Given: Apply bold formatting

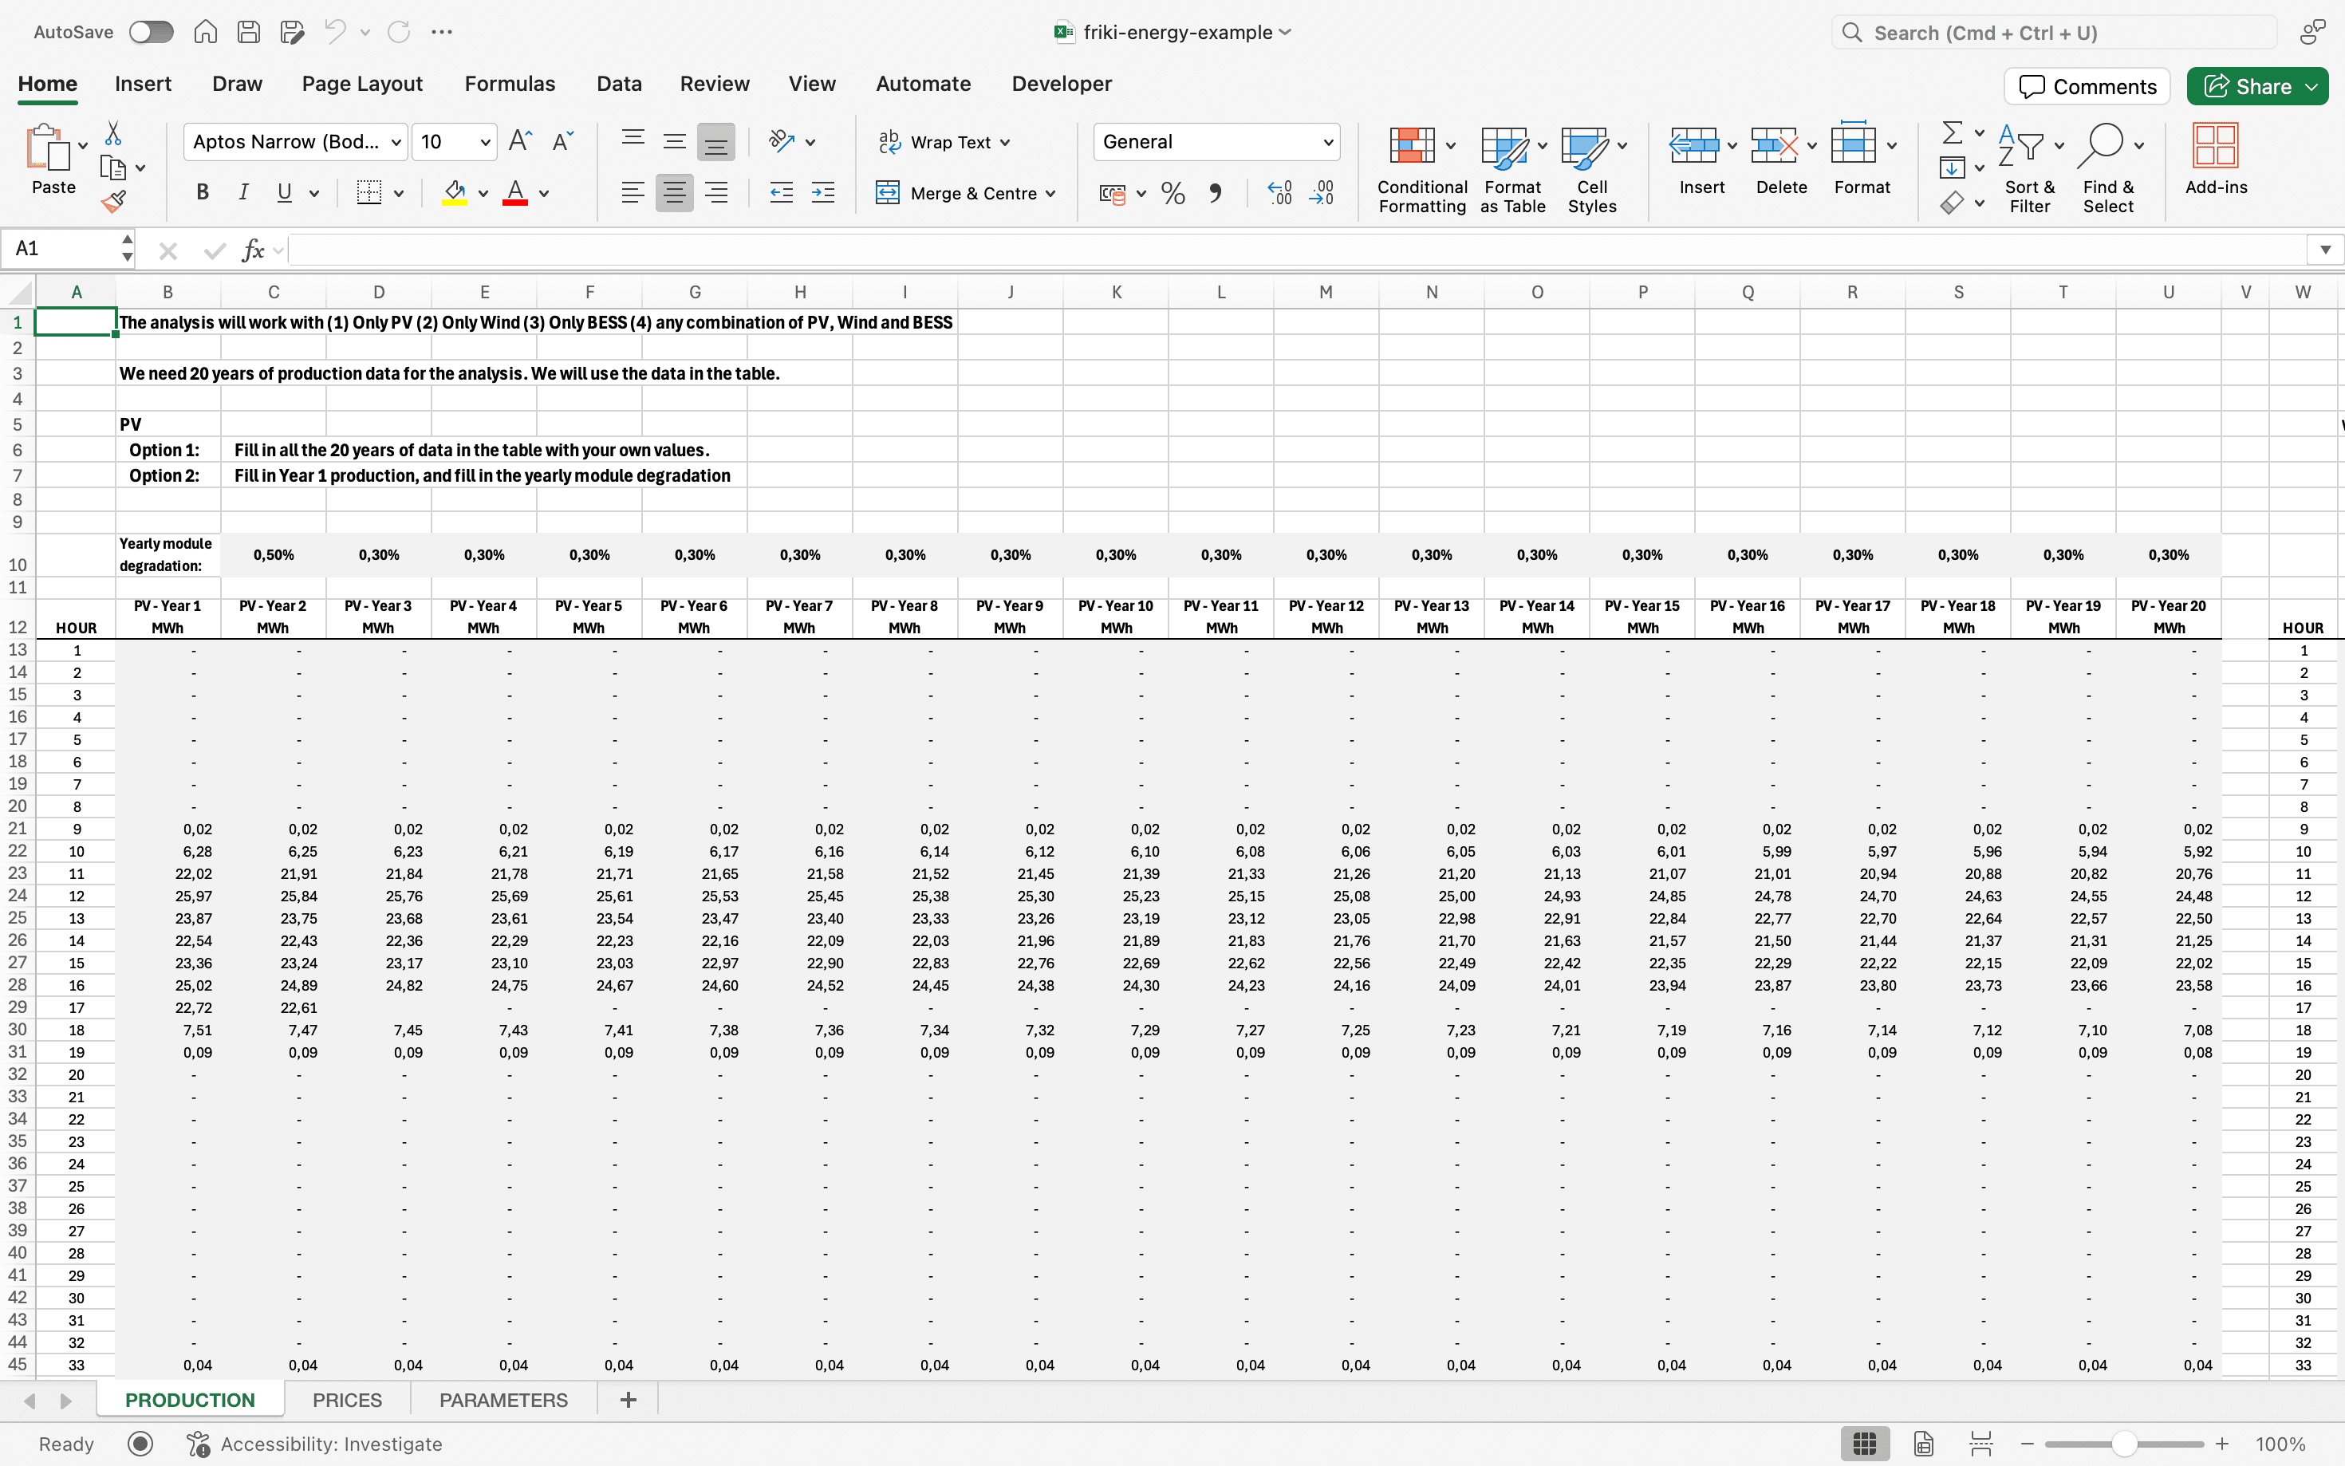Looking at the screenshot, I should (203, 191).
